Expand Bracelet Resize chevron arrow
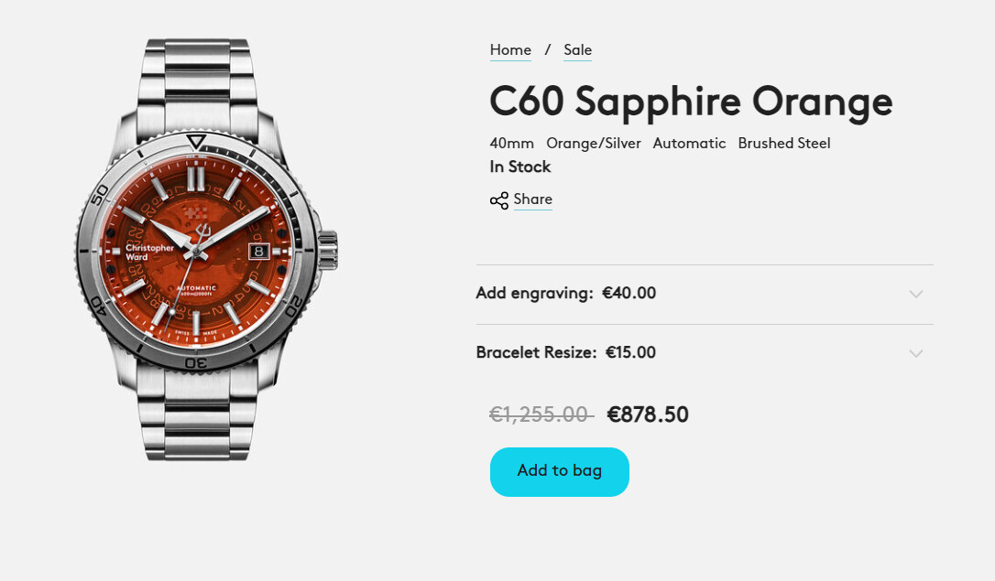Image resolution: width=995 pixels, height=581 pixels. coord(915,353)
